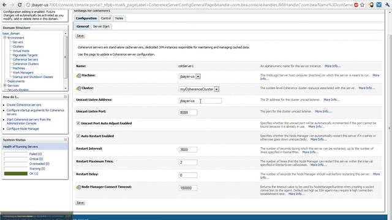Select the General sub-tab
392x220 pixels.
[x=83, y=26]
